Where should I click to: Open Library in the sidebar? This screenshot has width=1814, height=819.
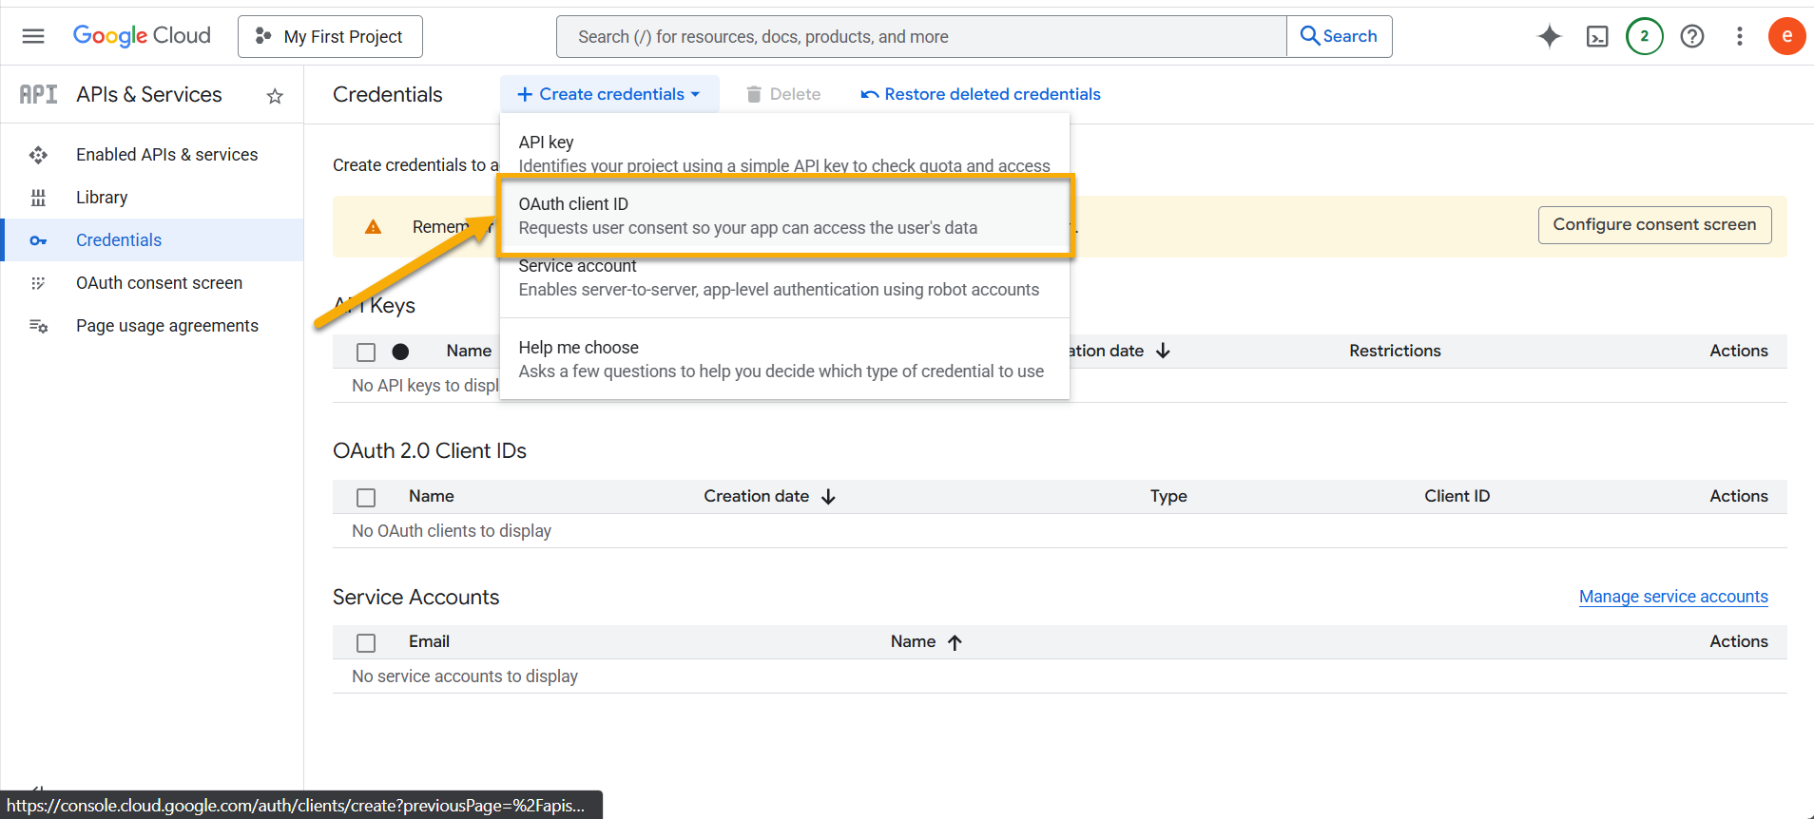click(152, 198)
